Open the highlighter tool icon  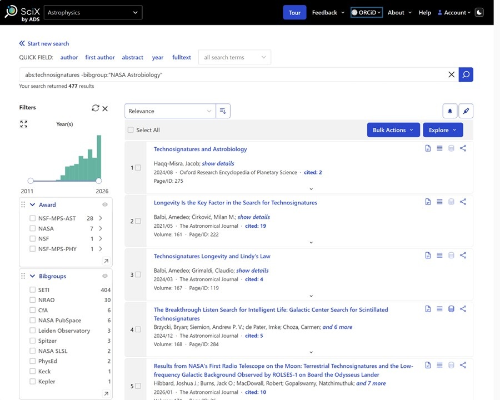[466, 111]
